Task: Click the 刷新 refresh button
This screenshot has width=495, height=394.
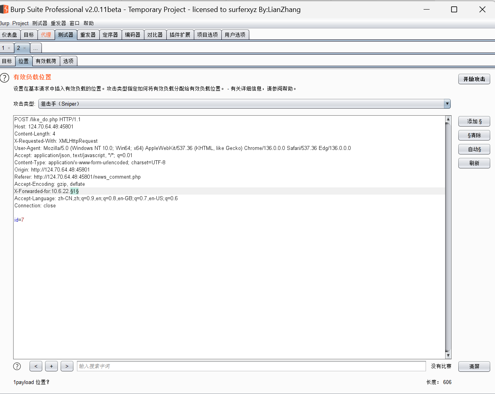Action: (474, 163)
